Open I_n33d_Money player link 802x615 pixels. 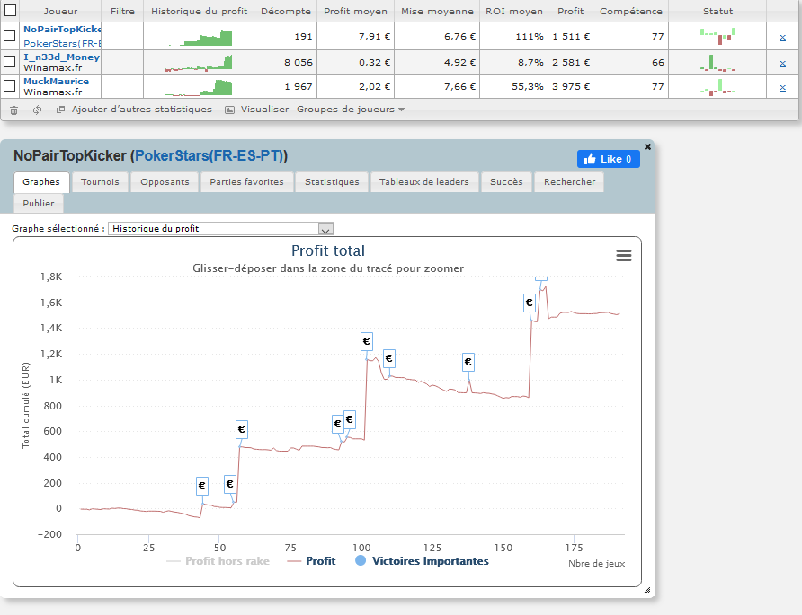[x=61, y=57]
